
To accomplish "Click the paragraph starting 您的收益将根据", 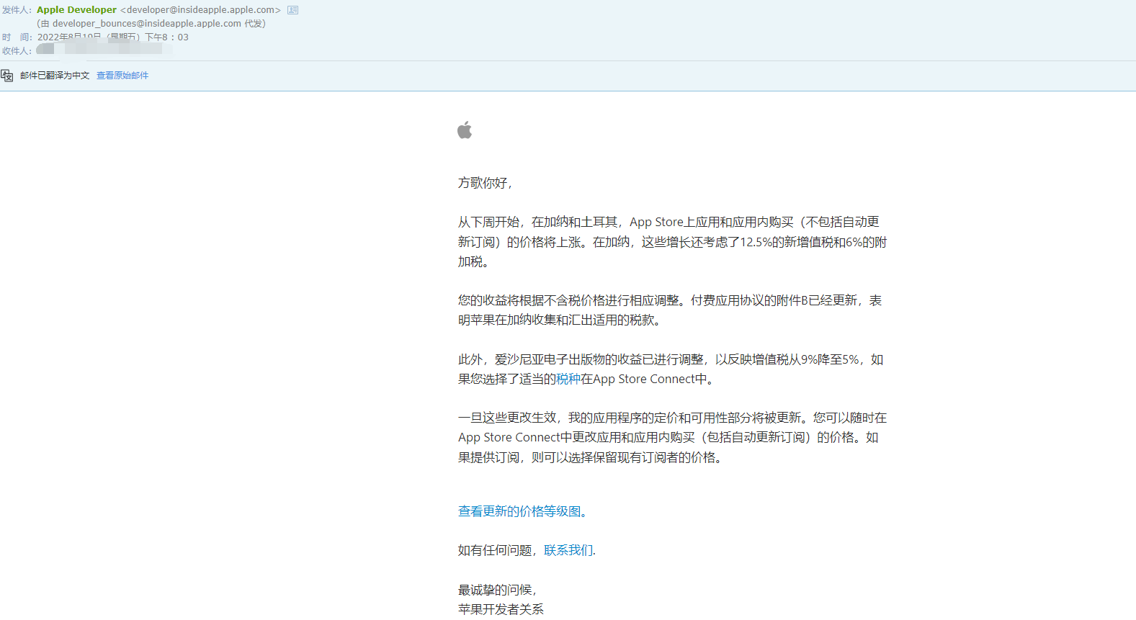I will pyautogui.click(x=670, y=310).
